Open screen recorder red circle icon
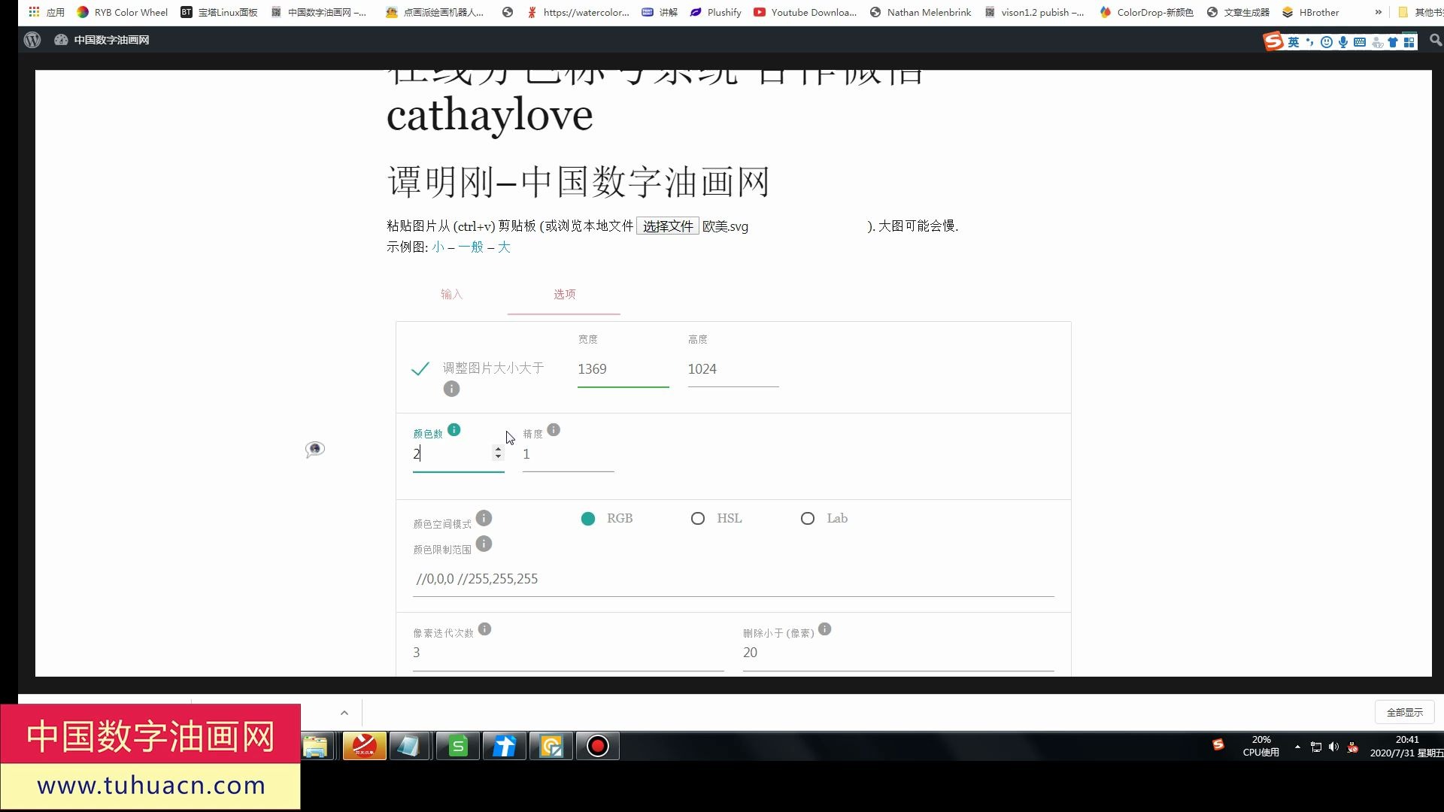This screenshot has width=1444, height=812. [x=598, y=746]
